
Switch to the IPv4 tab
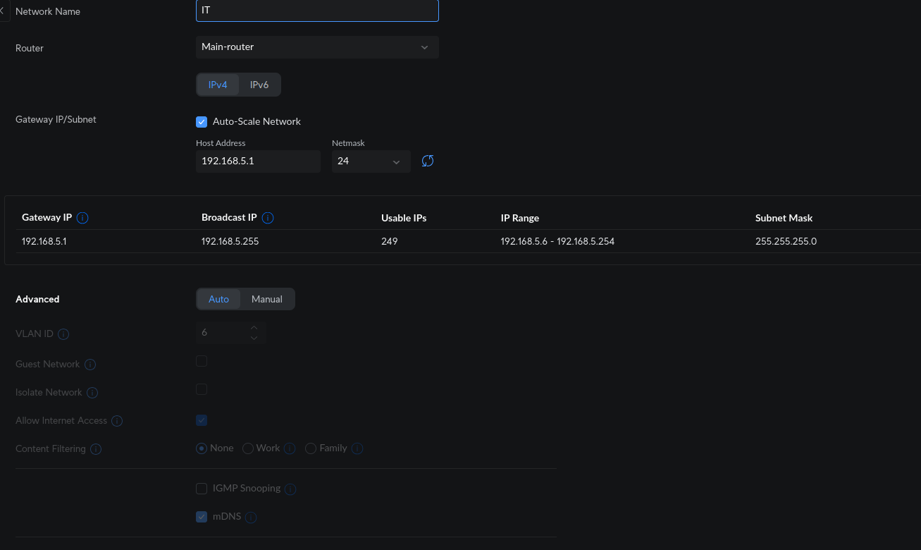tap(218, 85)
